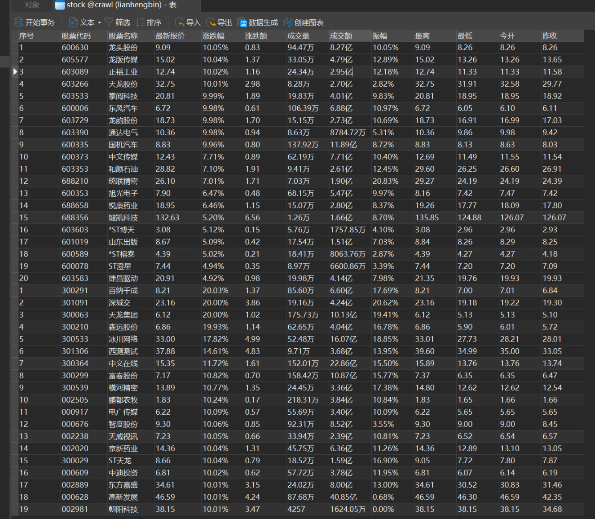Select the 最低 column header
595x519 pixels.
coord(477,35)
